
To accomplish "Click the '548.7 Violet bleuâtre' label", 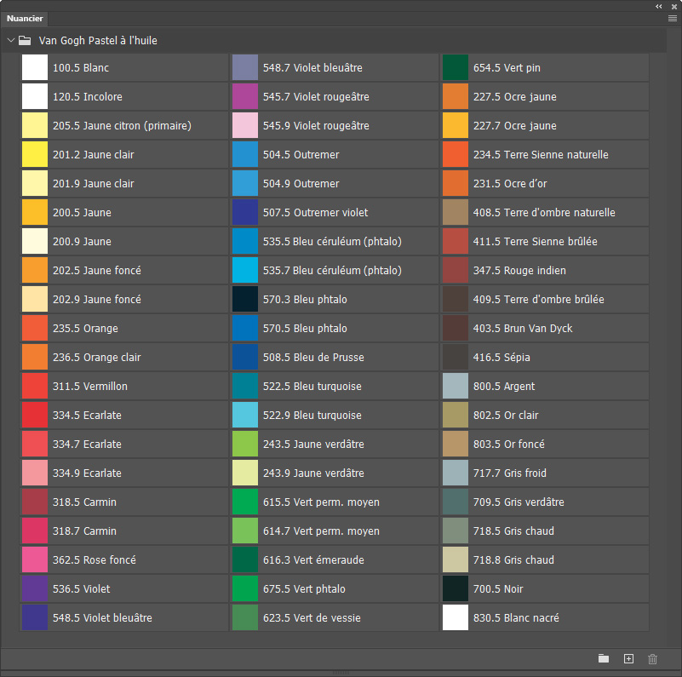I will 312,68.
